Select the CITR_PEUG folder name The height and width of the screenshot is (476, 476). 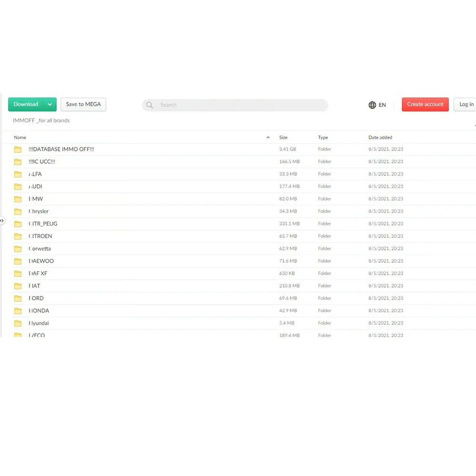click(x=43, y=224)
